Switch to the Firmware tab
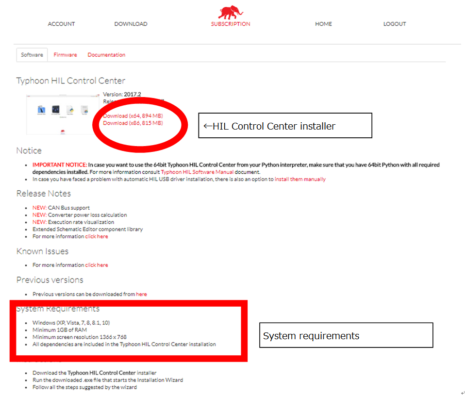The width and height of the screenshot is (466, 396). pyautogui.click(x=65, y=55)
